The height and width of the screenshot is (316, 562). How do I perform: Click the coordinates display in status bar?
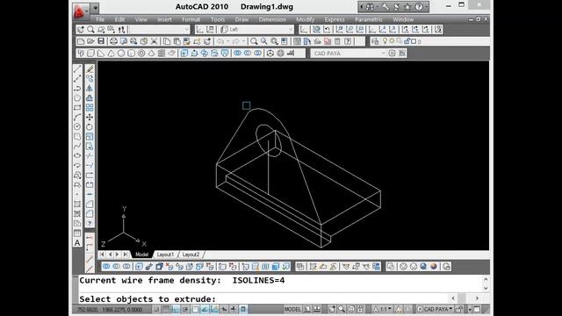(x=110, y=309)
